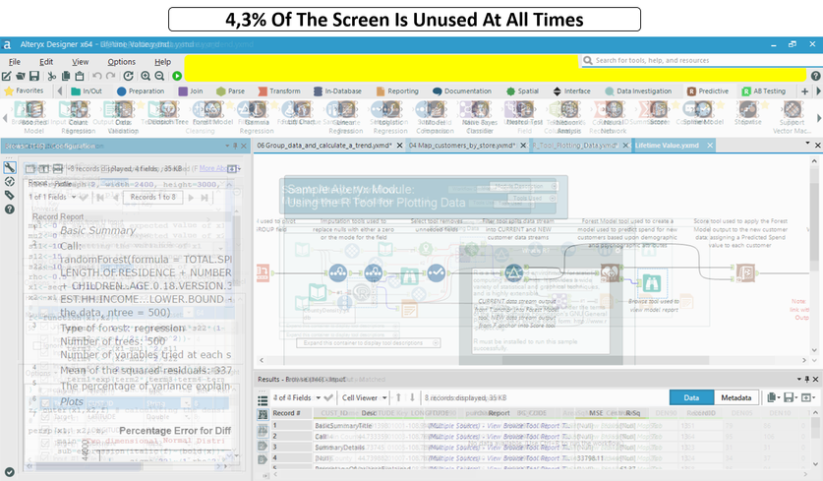The width and height of the screenshot is (823, 481).
Task: Select the configuration wrench icon
Action: click(x=10, y=167)
